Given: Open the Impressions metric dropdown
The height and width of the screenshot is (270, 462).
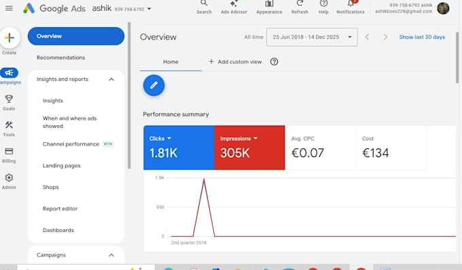Looking at the screenshot, I should tap(255, 138).
